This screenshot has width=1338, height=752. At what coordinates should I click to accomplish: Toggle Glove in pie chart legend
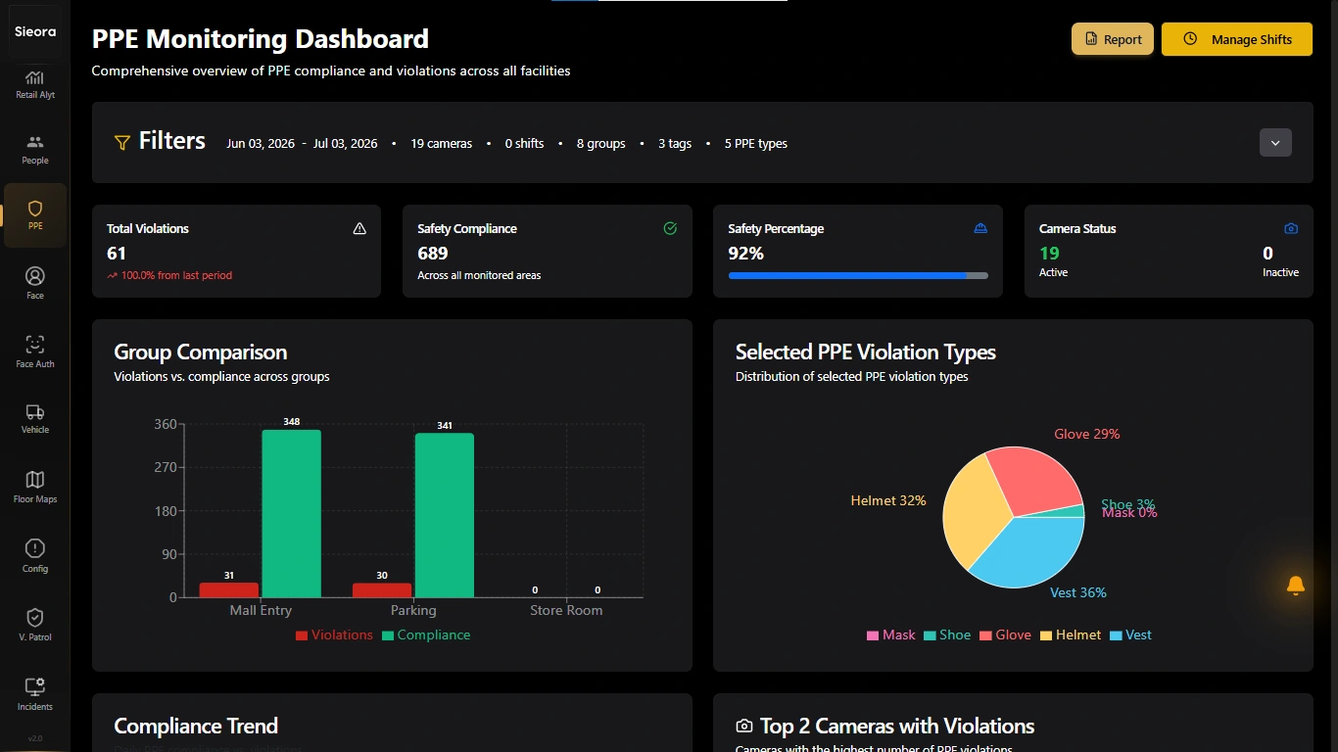(1005, 634)
